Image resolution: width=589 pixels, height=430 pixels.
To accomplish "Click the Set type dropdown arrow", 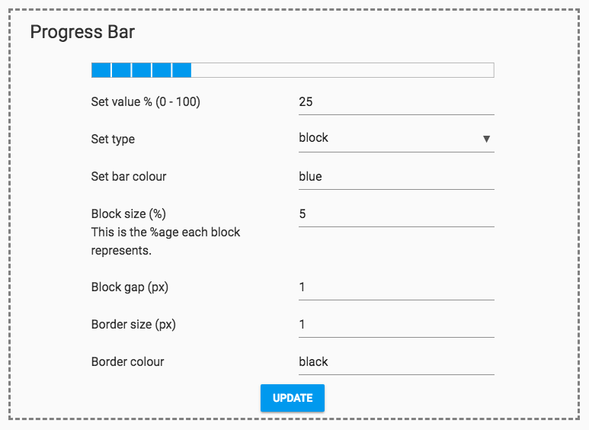I will 486,139.
